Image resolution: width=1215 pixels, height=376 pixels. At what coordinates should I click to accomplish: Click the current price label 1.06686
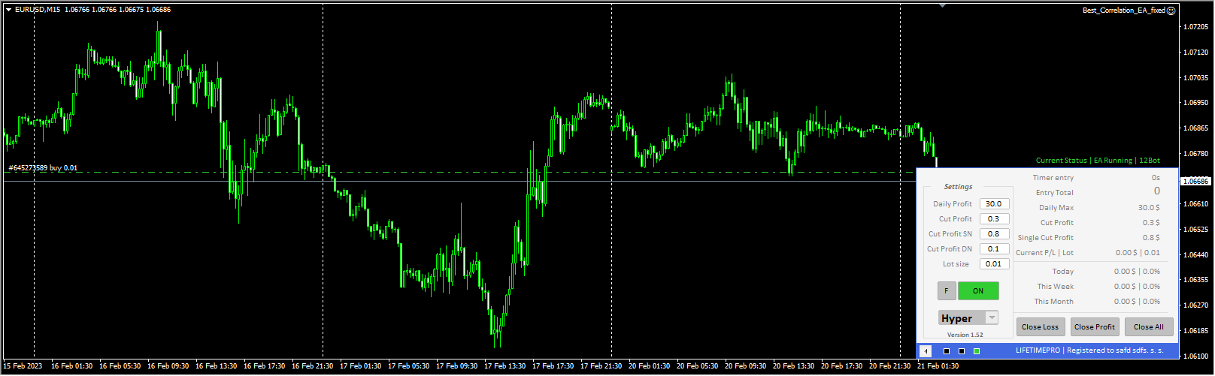(1195, 181)
